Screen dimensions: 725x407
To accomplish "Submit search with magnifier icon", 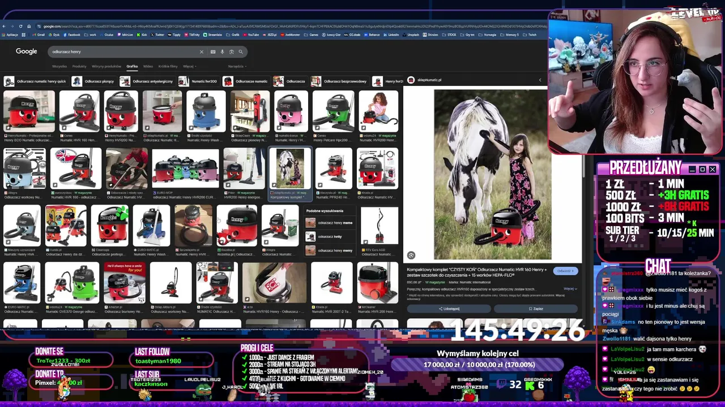I will tap(241, 51).
